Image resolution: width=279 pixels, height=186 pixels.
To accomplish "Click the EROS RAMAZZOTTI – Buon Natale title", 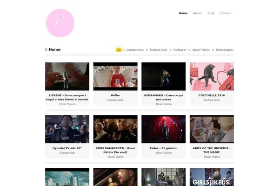I will (x=115, y=150).
